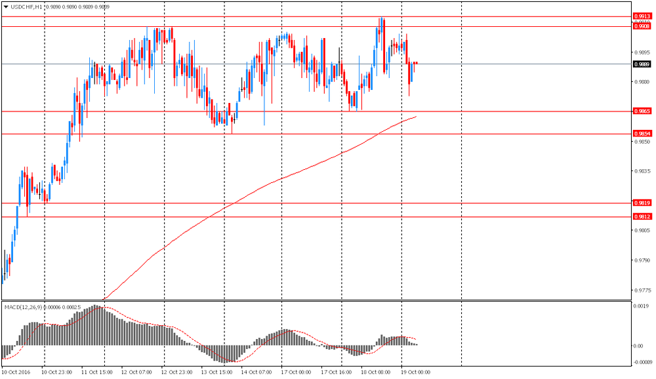This screenshot has width=656, height=379.
Task: Click the black 0.9889 current price tag
Action: 641,64
